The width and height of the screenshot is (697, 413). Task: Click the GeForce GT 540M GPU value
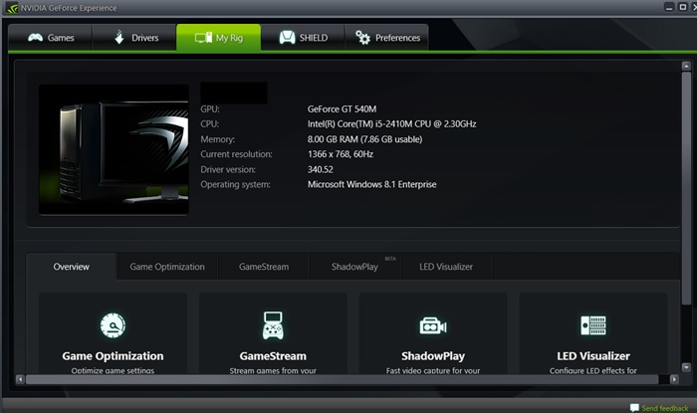[342, 108]
